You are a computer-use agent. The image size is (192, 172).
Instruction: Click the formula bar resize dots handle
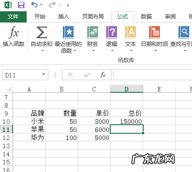tap(55, 75)
